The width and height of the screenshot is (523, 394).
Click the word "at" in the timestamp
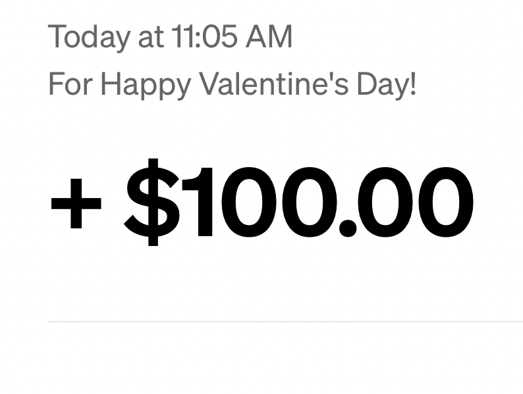150,37
